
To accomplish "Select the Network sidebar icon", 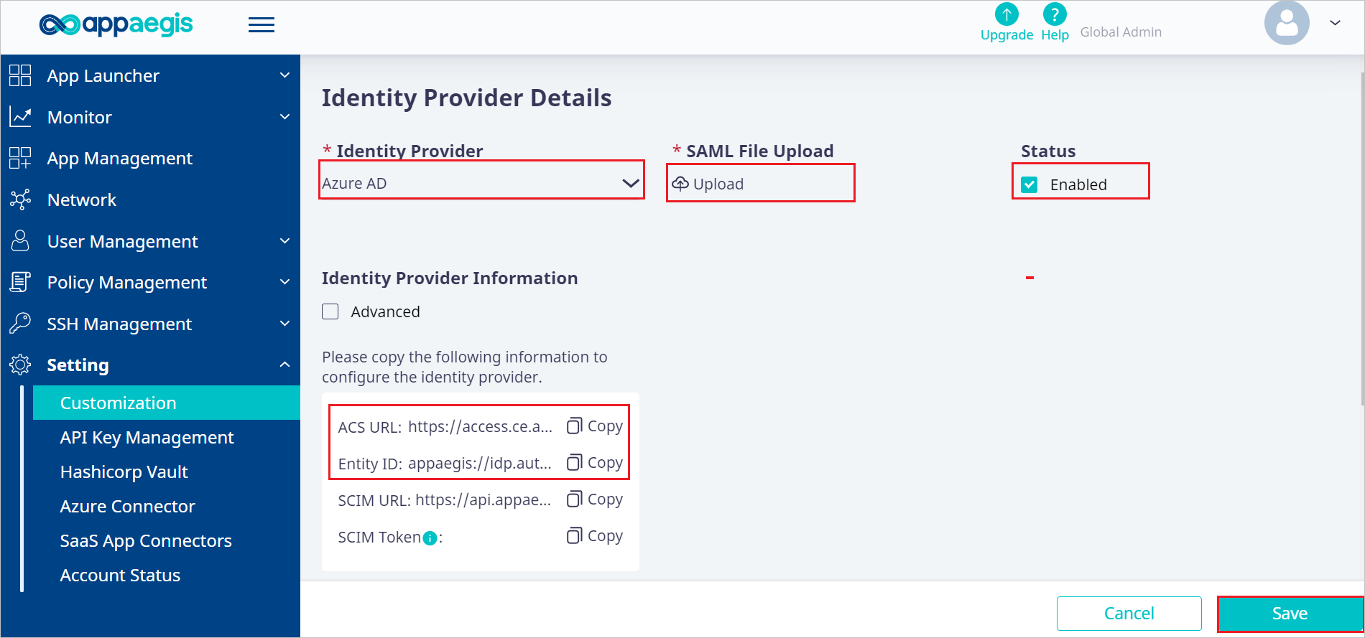I will click(21, 200).
